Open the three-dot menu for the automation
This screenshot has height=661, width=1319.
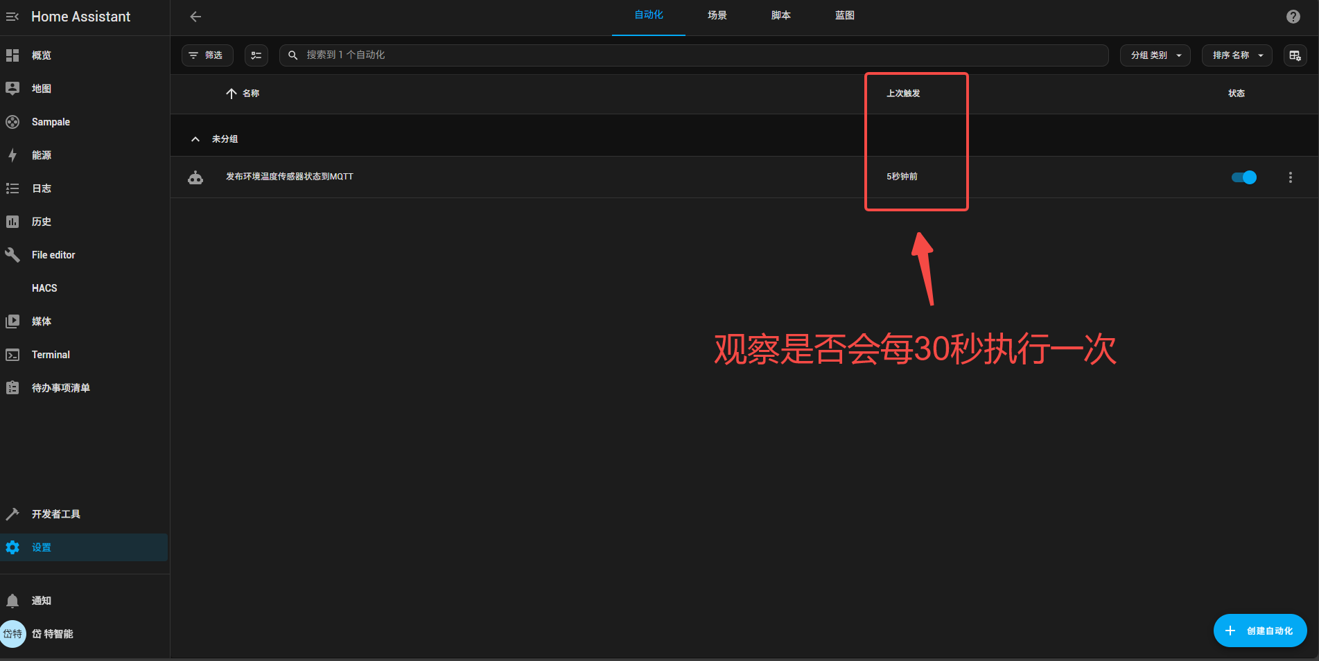pos(1290,177)
